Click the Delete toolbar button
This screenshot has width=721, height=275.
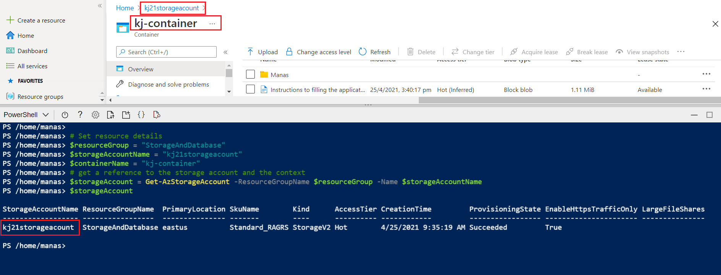421,52
